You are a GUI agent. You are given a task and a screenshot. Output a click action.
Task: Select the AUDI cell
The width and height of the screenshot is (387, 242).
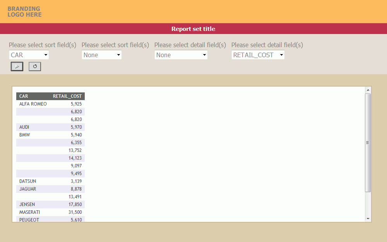click(24, 127)
